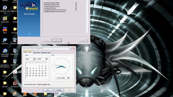
Task: Open the Adobe Acrobat desktop shortcut
Action: [x=15, y=72]
